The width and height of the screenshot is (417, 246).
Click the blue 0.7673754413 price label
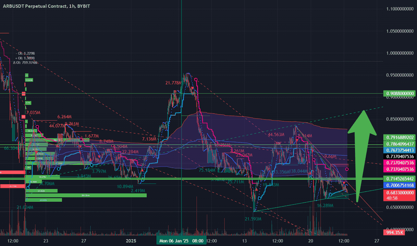tap(400, 150)
